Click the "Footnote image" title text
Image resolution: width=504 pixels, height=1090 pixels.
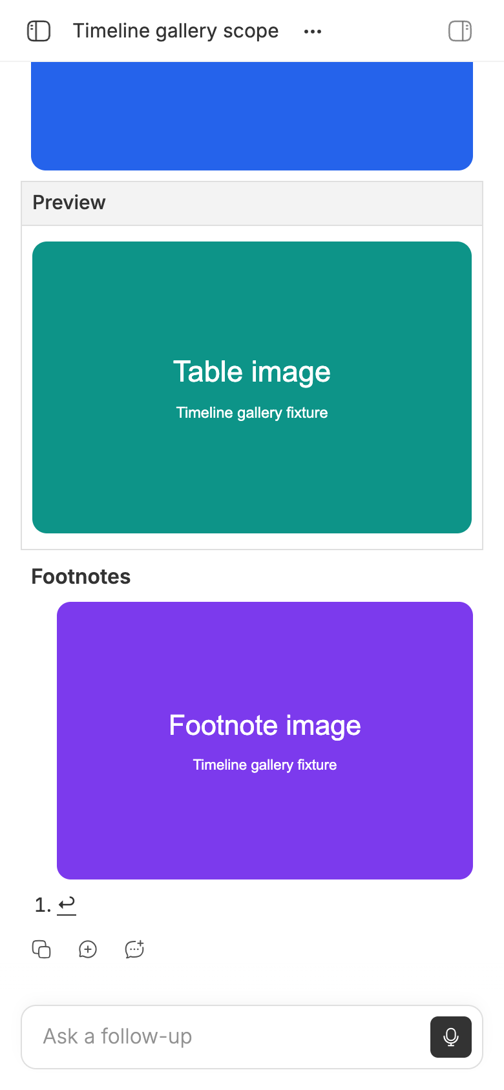click(x=265, y=725)
